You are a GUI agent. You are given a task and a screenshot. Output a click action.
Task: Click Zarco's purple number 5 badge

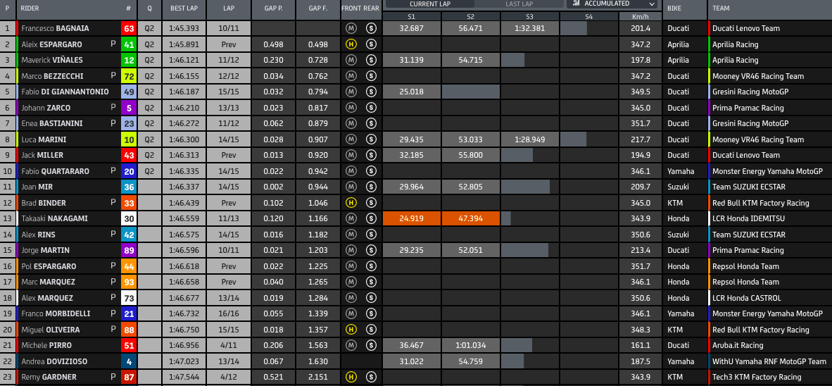point(129,108)
